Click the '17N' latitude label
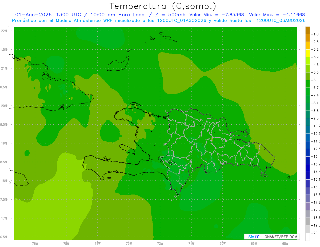 pos(4,218)
